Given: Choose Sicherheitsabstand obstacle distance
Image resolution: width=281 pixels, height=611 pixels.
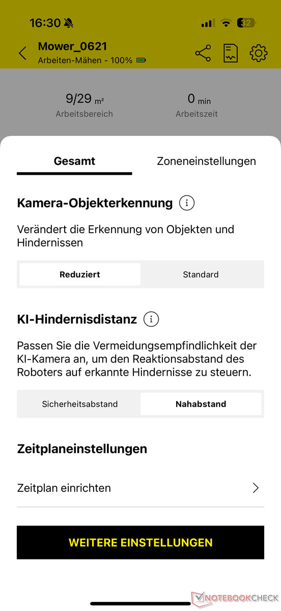Looking at the screenshot, I should [80, 404].
